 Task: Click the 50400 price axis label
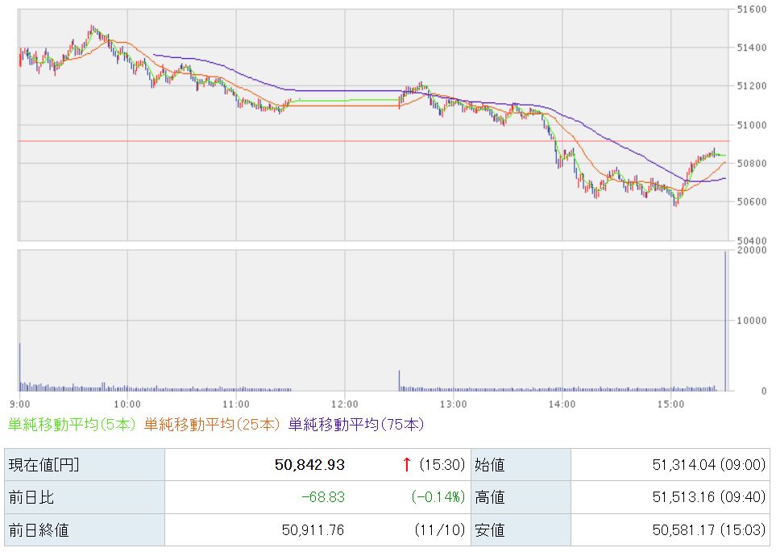click(751, 240)
